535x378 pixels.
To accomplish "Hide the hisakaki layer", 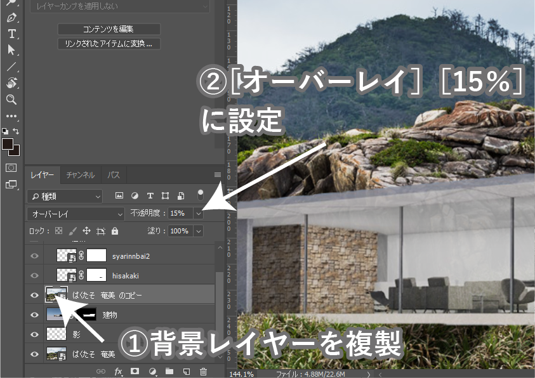I will [x=34, y=275].
